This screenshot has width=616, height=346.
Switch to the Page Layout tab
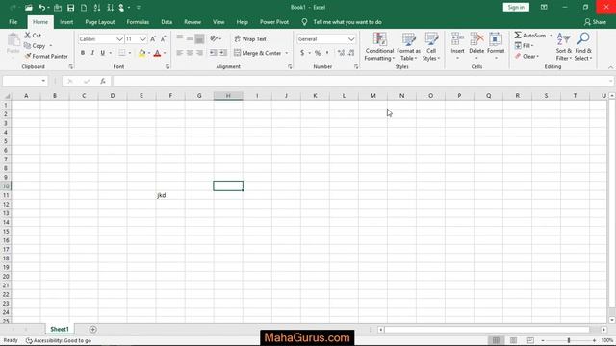click(100, 22)
